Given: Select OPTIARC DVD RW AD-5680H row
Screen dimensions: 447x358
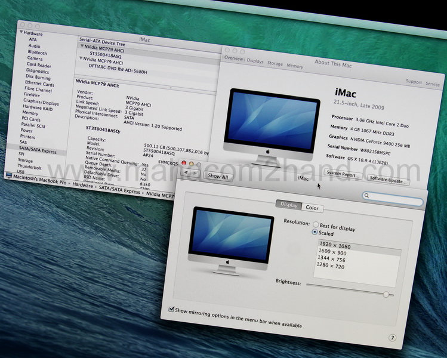Looking at the screenshot, I should click(118, 69).
